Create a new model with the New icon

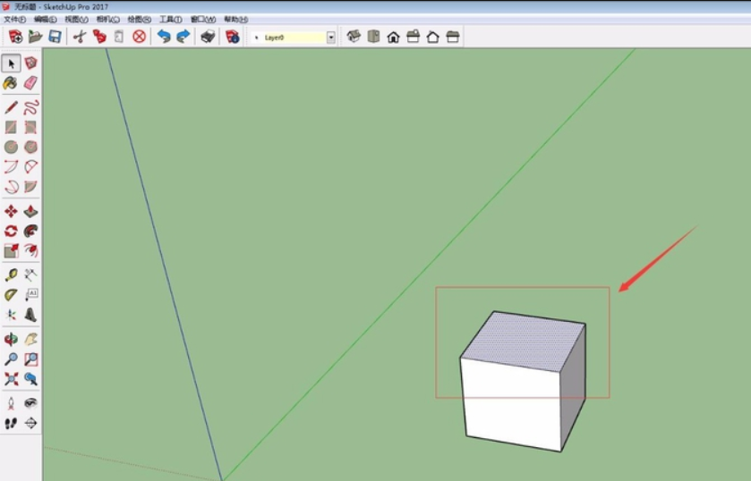(x=15, y=37)
